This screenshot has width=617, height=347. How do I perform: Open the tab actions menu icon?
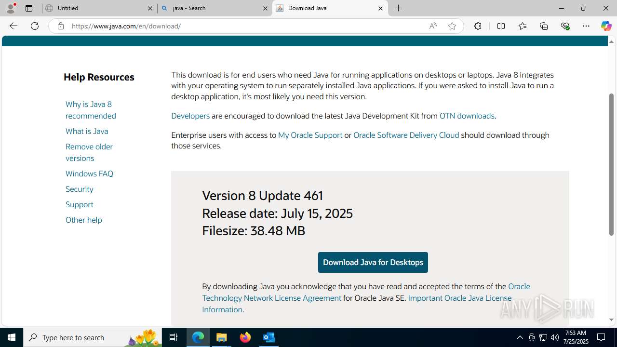point(29,8)
